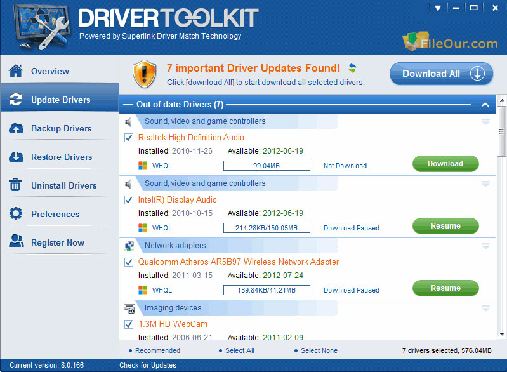The image size is (507, 372).
Task: Open the Overview section
Action: (x=60, y=71)
